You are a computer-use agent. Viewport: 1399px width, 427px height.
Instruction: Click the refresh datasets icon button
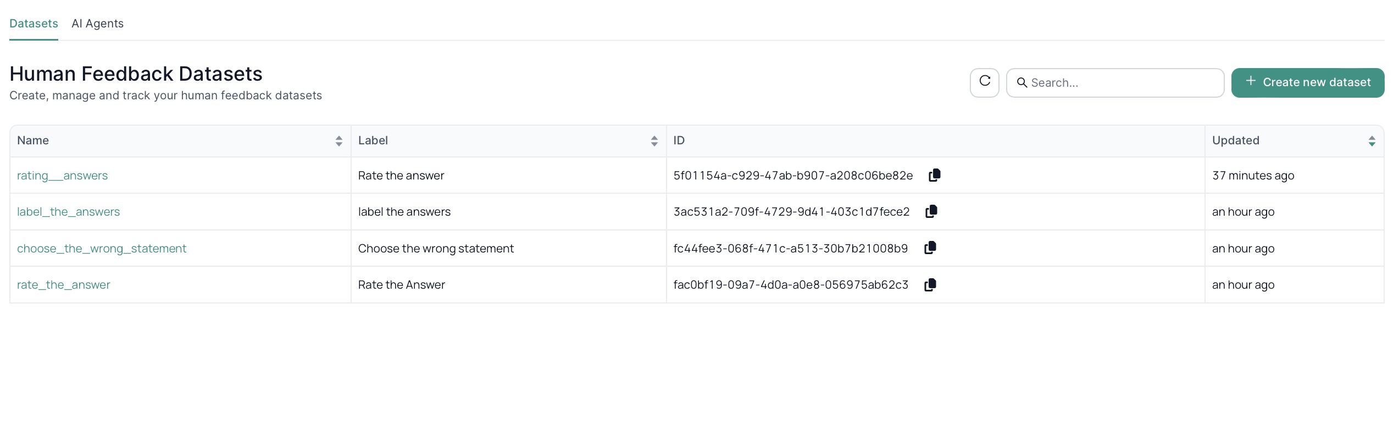tap(984, 82)
